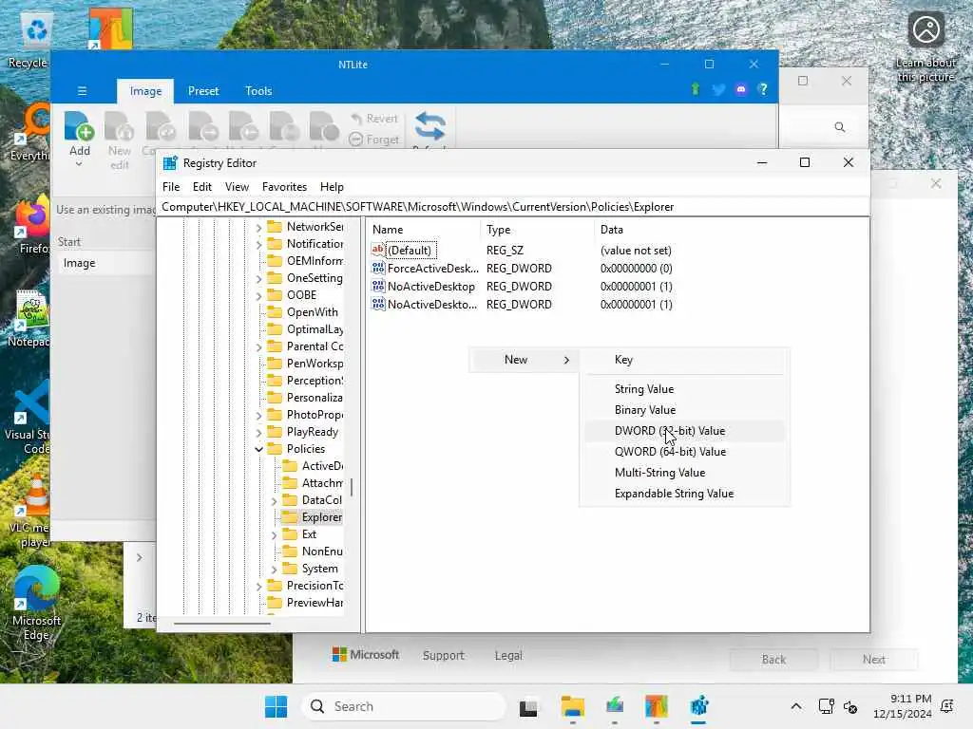Choose QWORD (64-bit) Value from submenu
Image resolution: width=973 pixels, height=729 pixels.
pos(684,452)
